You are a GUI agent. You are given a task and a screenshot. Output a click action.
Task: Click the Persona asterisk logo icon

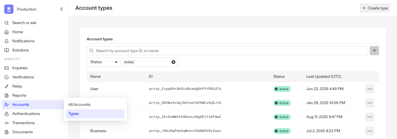[9, 9]
